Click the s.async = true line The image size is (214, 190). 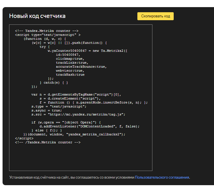[x=47, y=110]
